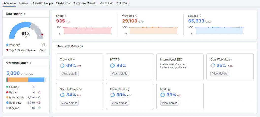
Task: Click the Core Web Vitals donut icon
Action: point(213,66)
